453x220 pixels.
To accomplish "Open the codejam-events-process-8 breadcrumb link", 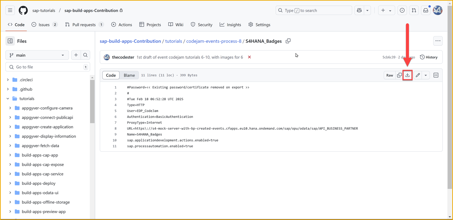I will (x=214, y=41).
